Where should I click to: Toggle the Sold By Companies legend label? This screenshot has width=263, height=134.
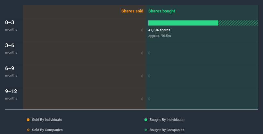coord(47,130)
